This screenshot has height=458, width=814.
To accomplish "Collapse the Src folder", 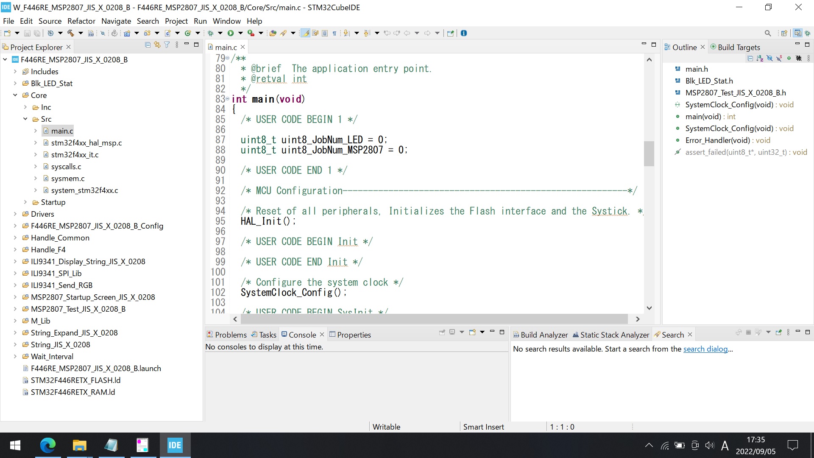I will 25,119.
